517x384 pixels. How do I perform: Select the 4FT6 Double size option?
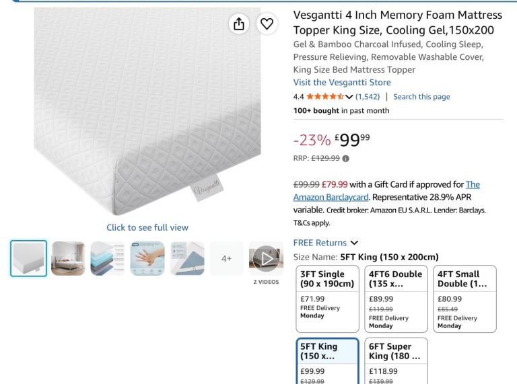click(396, 299)
